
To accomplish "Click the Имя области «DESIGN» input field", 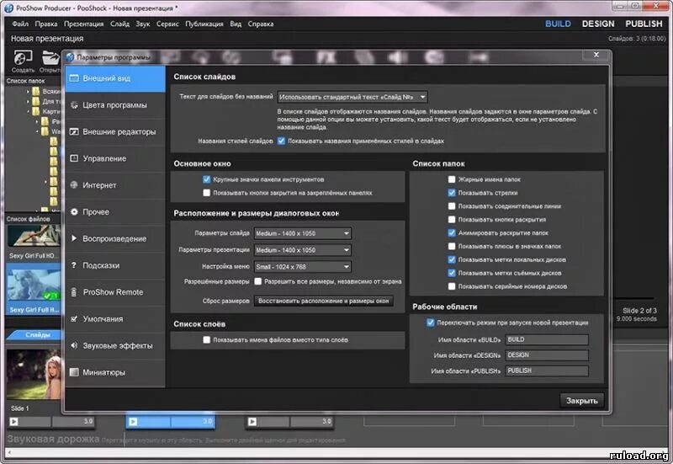I will coord(547,355).
